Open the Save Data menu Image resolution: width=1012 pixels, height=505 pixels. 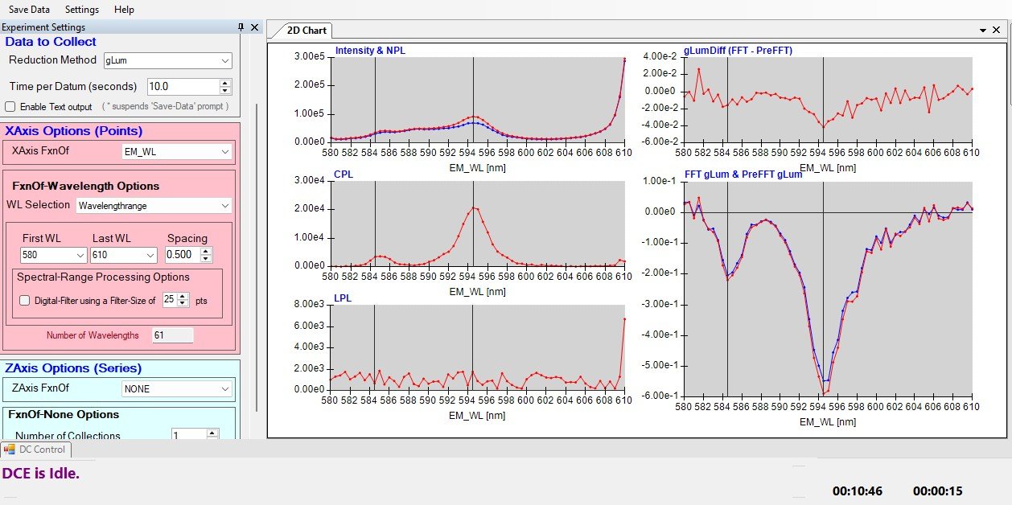pyautogui.click(x=29, y=10)
